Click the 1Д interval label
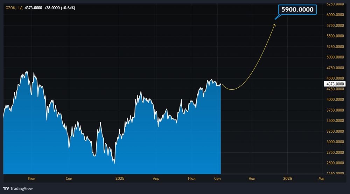Viewport: 350px width, 194px height. coord(20,8)
